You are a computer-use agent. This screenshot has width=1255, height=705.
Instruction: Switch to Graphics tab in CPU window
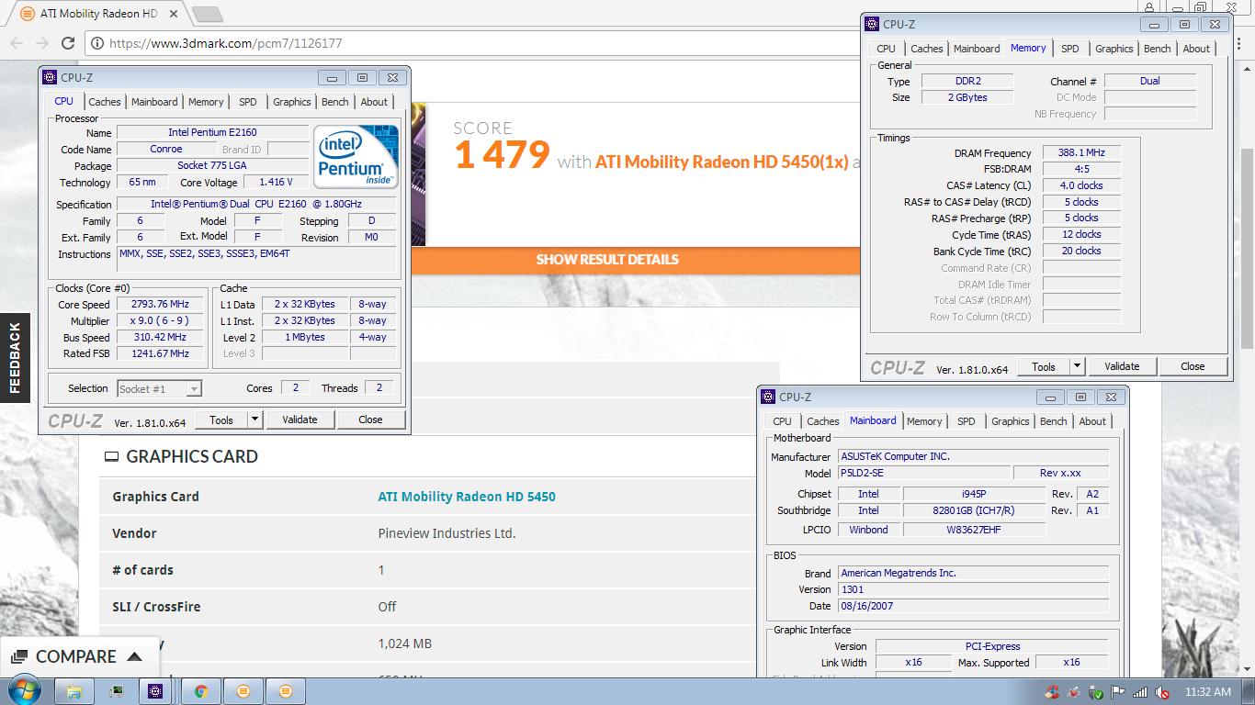tap(292, 102)
